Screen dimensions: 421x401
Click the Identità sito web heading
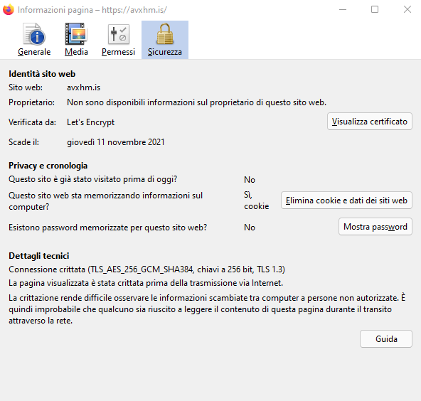click(42, 74)
